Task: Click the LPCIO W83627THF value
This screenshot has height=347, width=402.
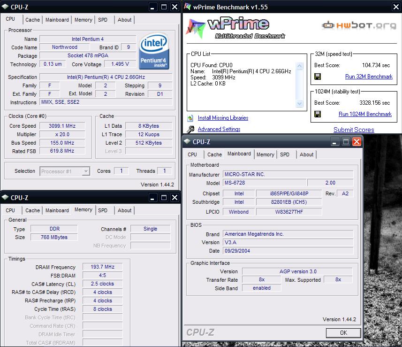Action: [289, 212]
